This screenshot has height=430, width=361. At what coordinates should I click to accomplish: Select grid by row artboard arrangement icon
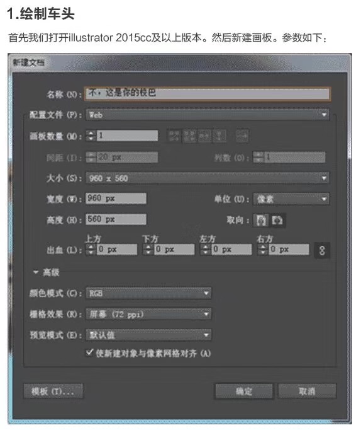(x=174, y=136)
